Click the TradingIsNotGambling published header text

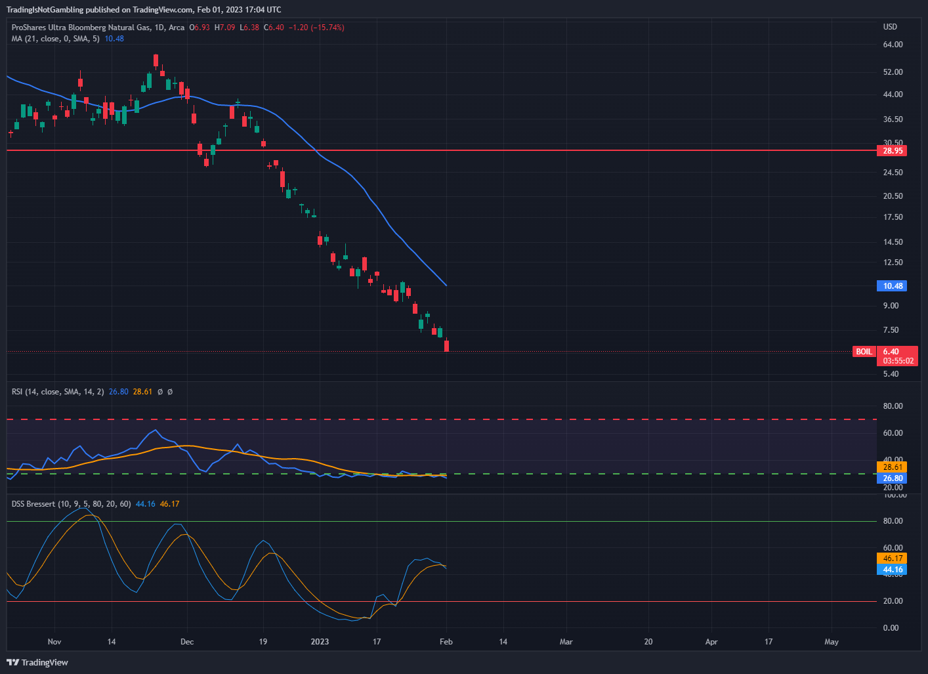tap(144, 10)
